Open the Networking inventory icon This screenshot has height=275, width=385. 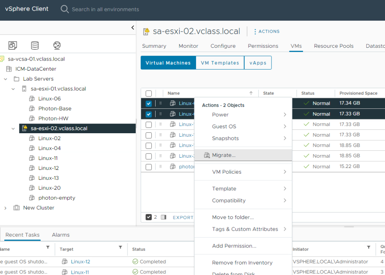[57, 45]
